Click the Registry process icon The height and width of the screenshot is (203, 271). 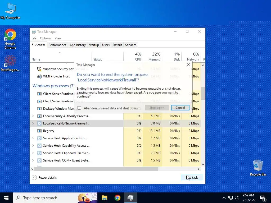[x=39, y=131]
